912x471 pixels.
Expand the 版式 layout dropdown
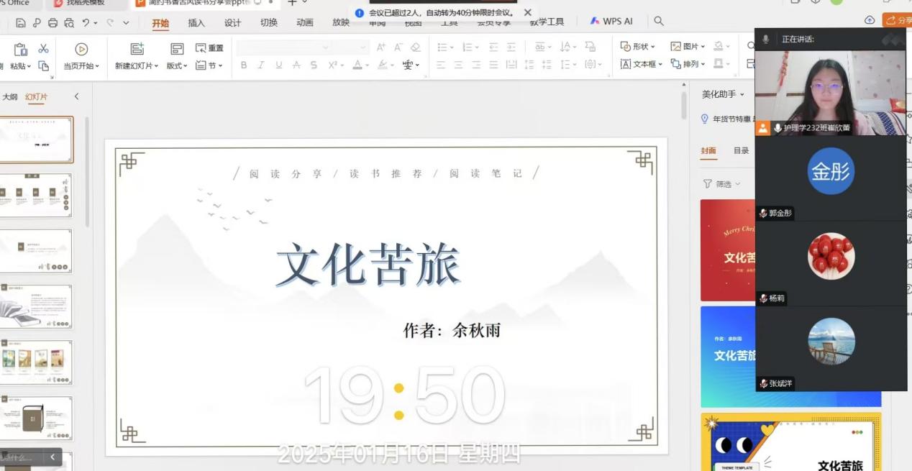[x=176, y=65]
